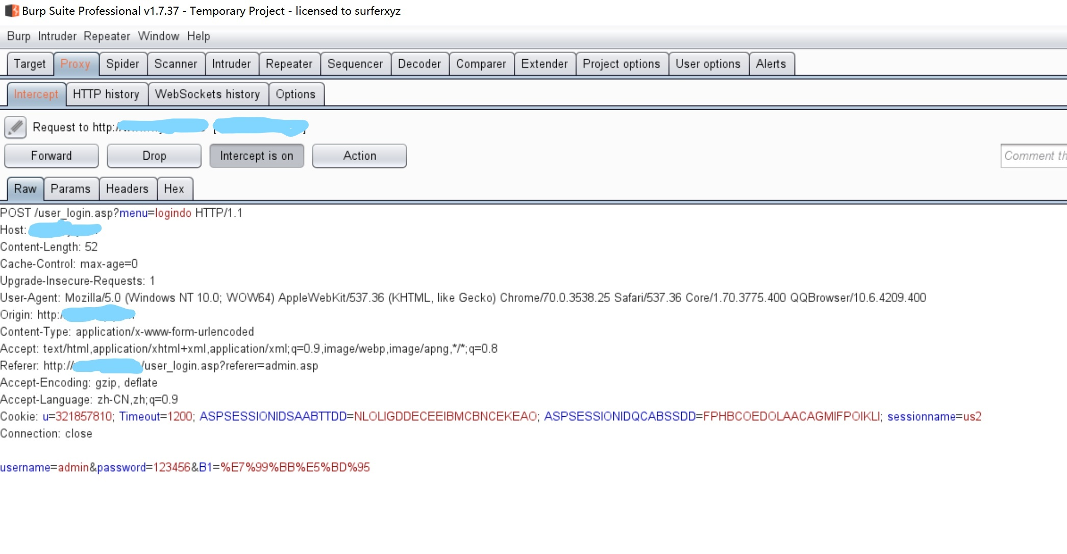The width and height of the screenshot is (1067, 554).
Task: Open the Comparer tab
Action: pos(481,64)
